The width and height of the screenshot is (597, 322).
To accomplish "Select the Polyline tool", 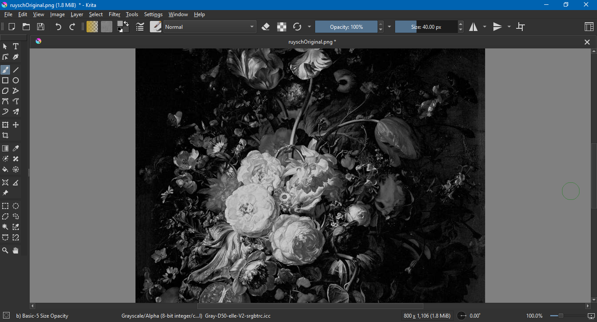I will (x=16, y=91).
